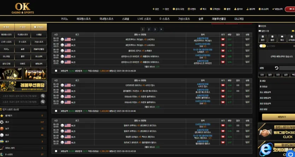295x157 pixels.
Task: Click red eye icon for 콜로라도 로키스 row
Action: [223, 51]
